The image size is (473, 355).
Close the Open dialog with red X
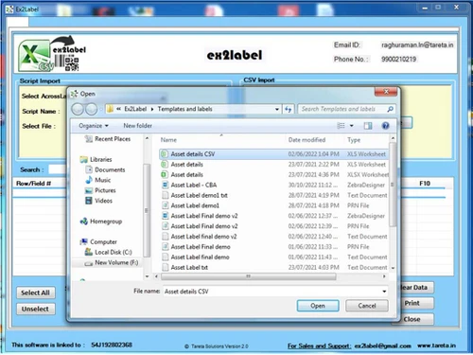pos(386,92)
